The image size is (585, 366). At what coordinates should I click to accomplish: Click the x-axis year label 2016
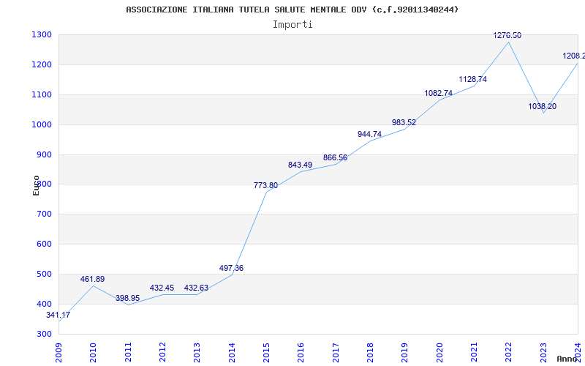click(x=301, y=352)
